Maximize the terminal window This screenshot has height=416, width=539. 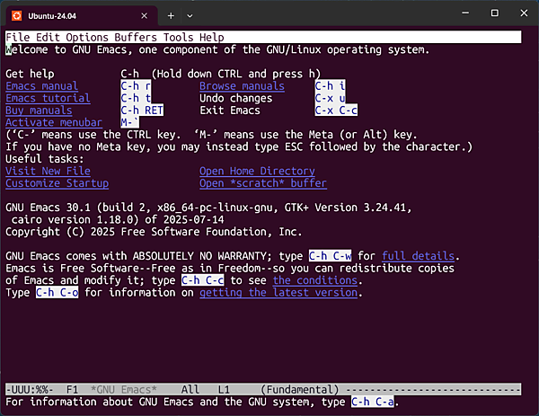(495, 13)
